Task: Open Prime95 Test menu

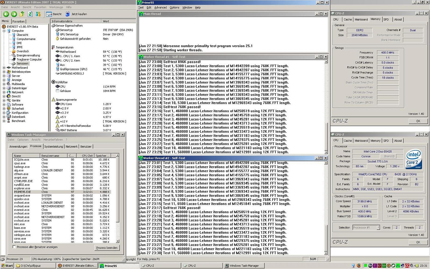Action: pyautogui.click(x=141, y=8)
